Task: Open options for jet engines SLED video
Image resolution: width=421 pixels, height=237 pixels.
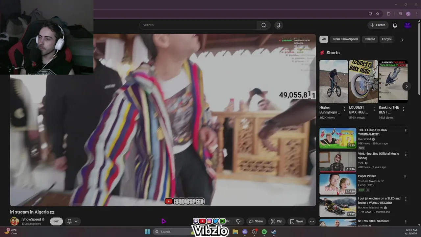Action: pos(406,199)
